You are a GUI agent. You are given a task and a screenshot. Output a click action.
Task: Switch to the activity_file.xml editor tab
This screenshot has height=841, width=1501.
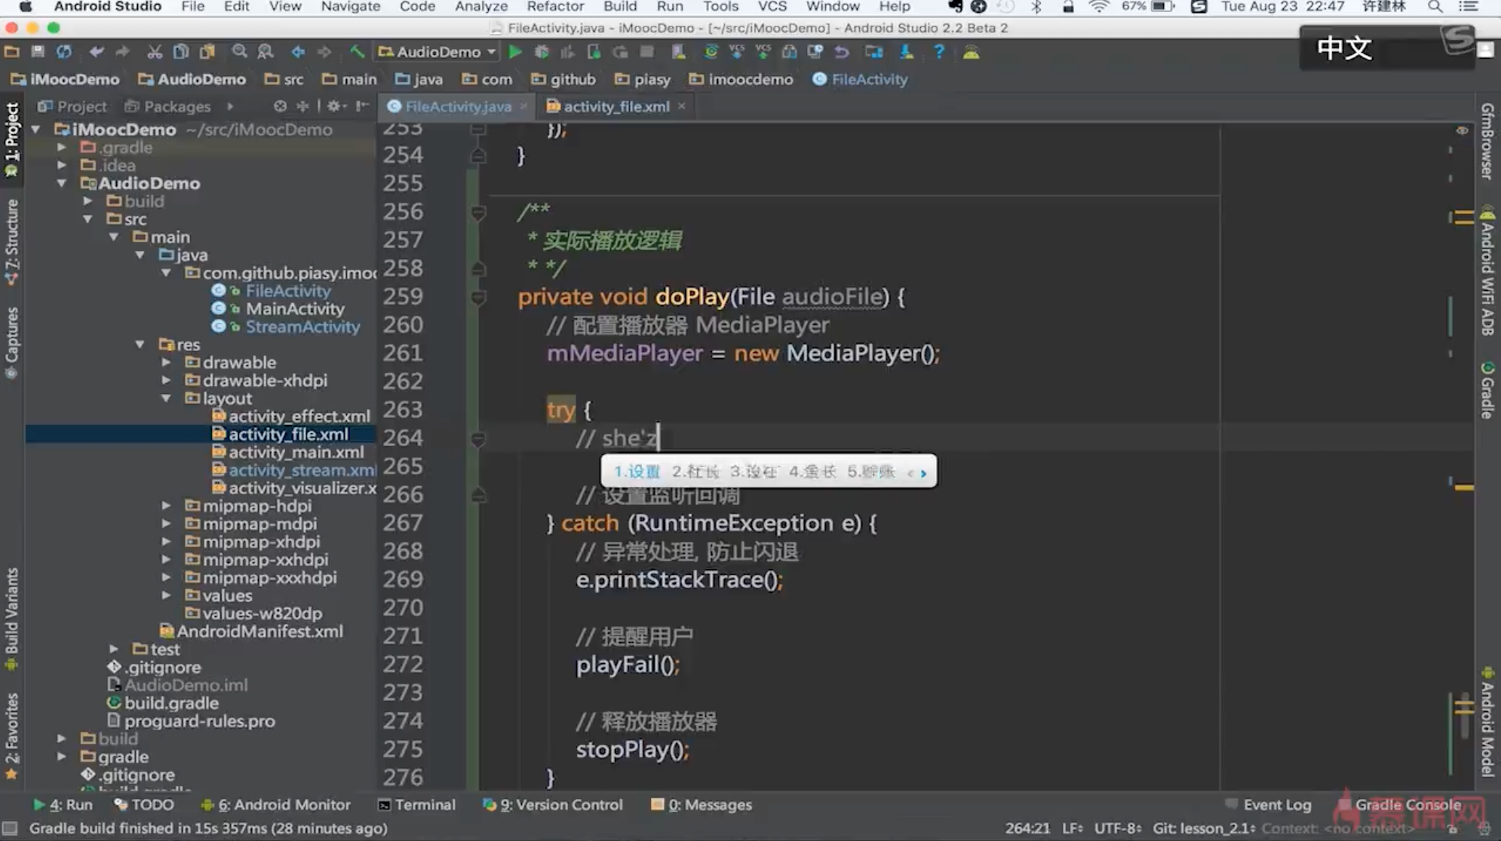coord(615,106)
